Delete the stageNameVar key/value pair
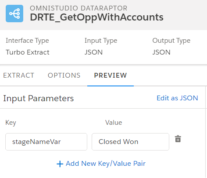 [178, 139]
